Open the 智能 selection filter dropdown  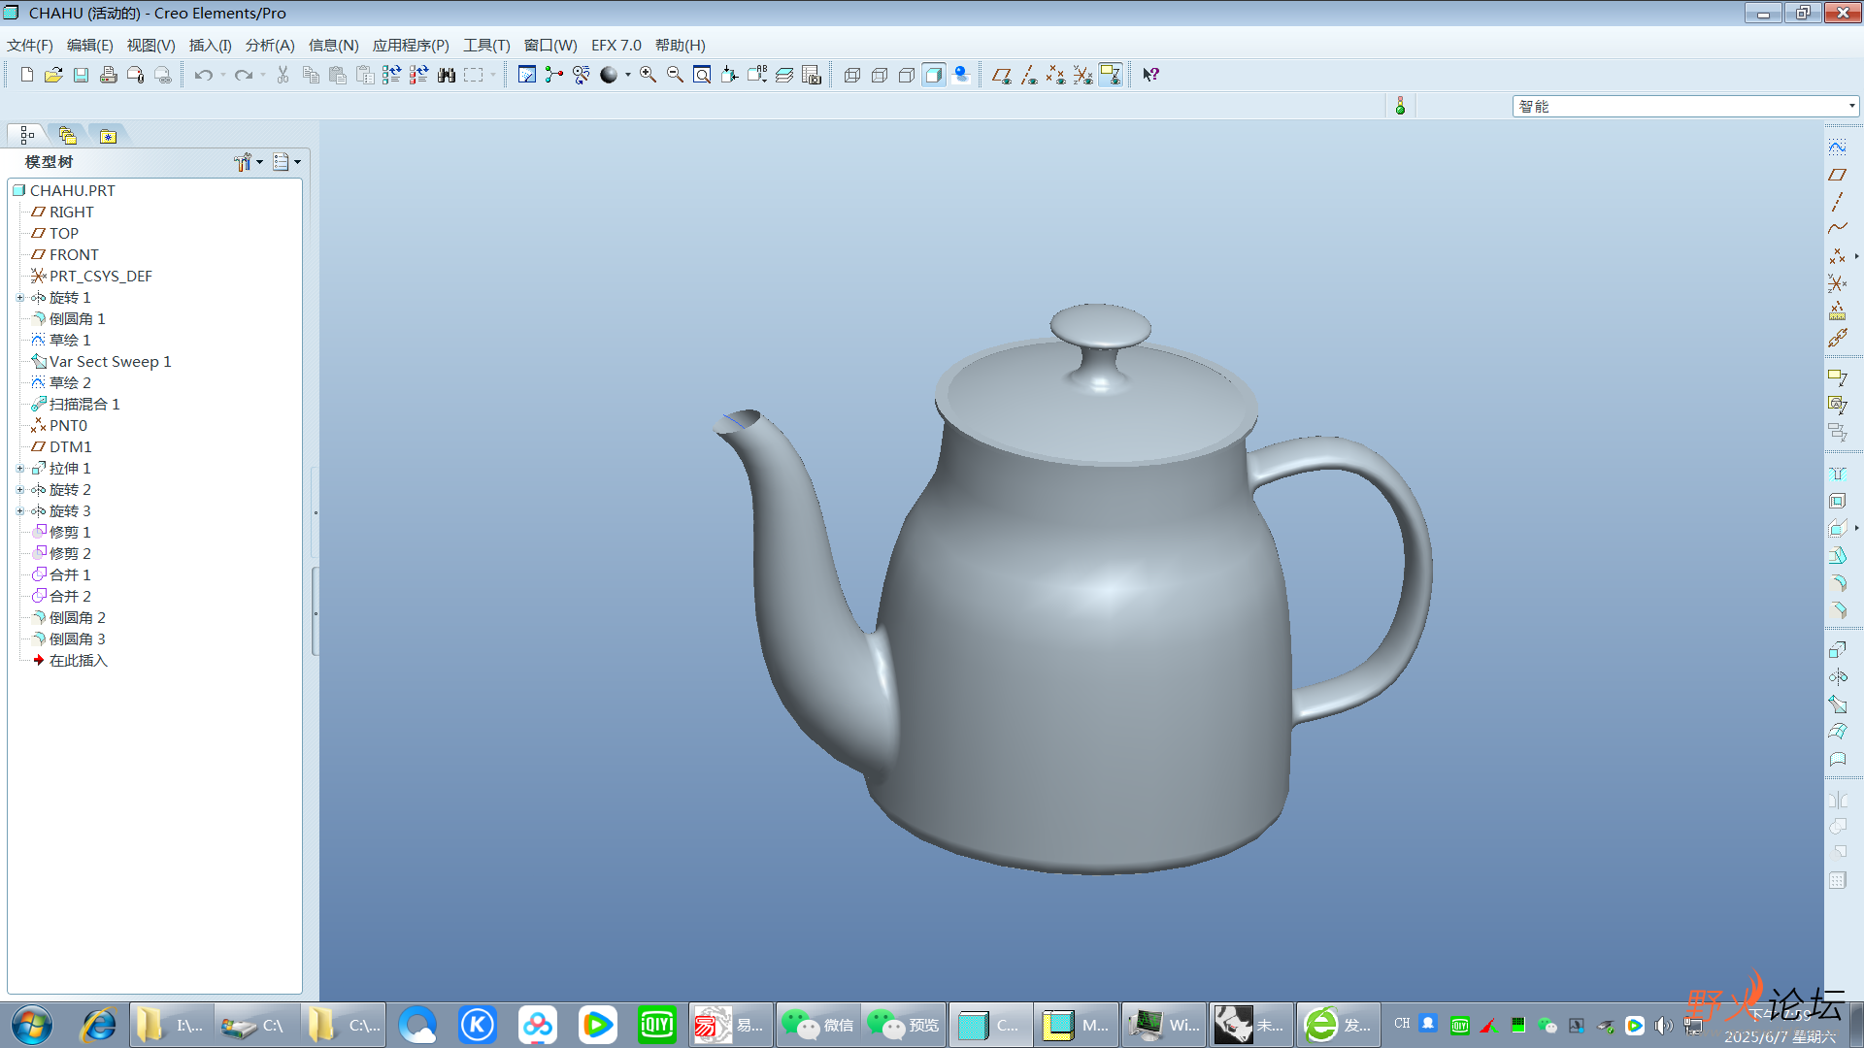[x=1852, y=106]
